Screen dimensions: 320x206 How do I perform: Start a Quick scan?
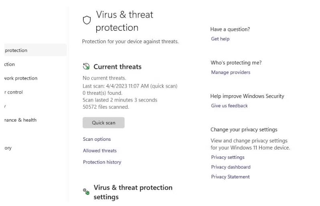103,122
